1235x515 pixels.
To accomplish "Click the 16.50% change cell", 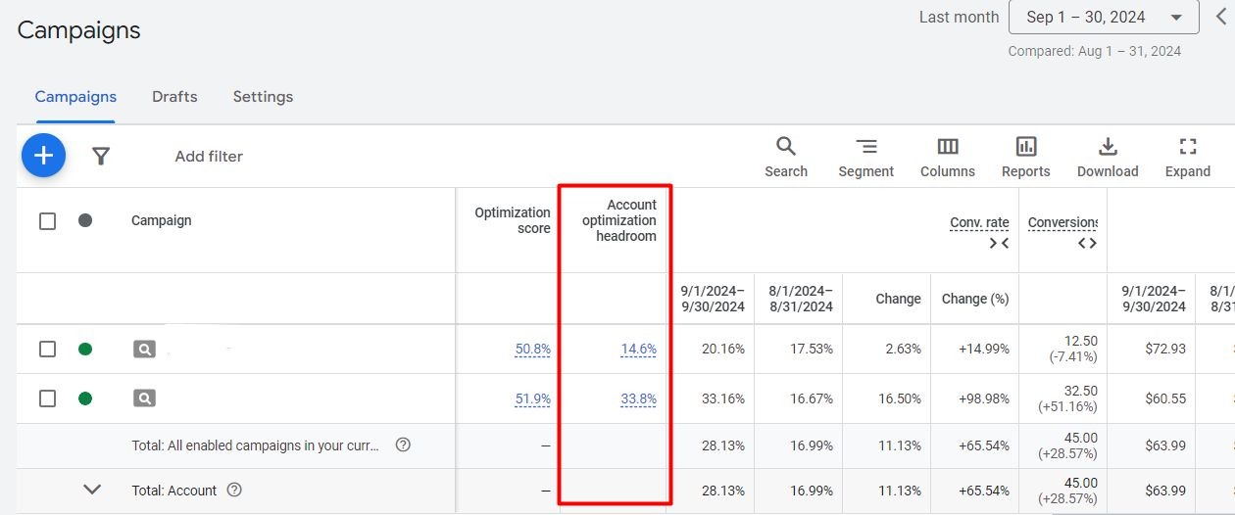I will tap(898, 398).
